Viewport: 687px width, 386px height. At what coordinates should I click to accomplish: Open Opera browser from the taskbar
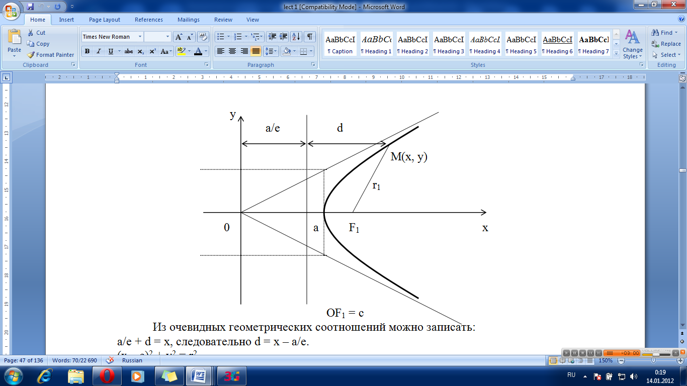point(107,375)
